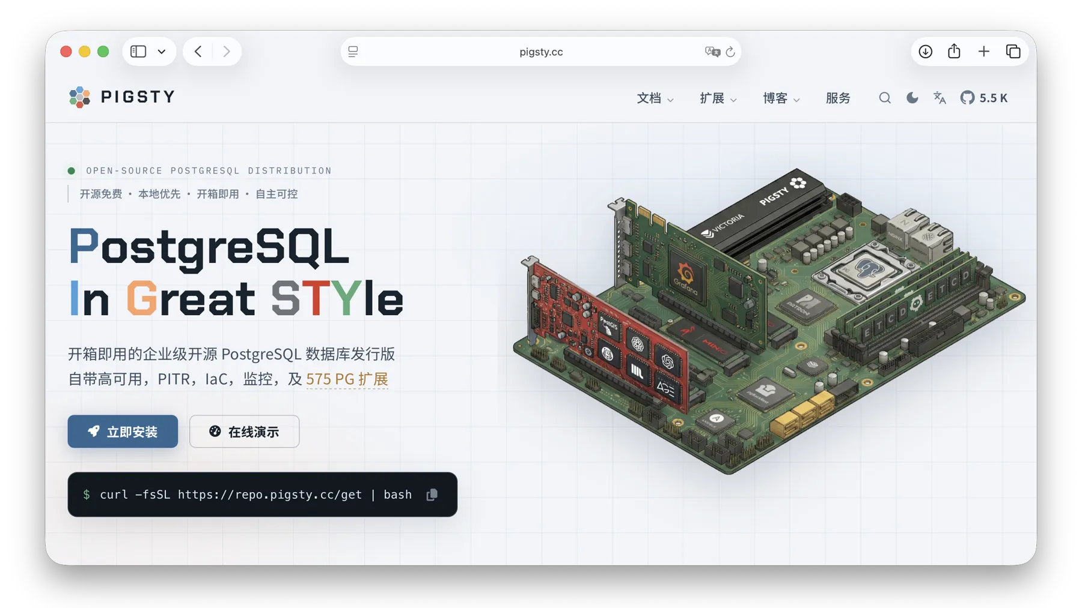This screenshot has height=608, width=1082.
Task: Open the 服务 navigation item
Action: [838, 98]
